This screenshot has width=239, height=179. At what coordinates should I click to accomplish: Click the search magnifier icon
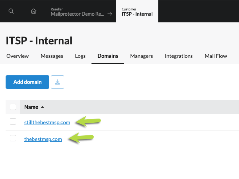point(11,11)
